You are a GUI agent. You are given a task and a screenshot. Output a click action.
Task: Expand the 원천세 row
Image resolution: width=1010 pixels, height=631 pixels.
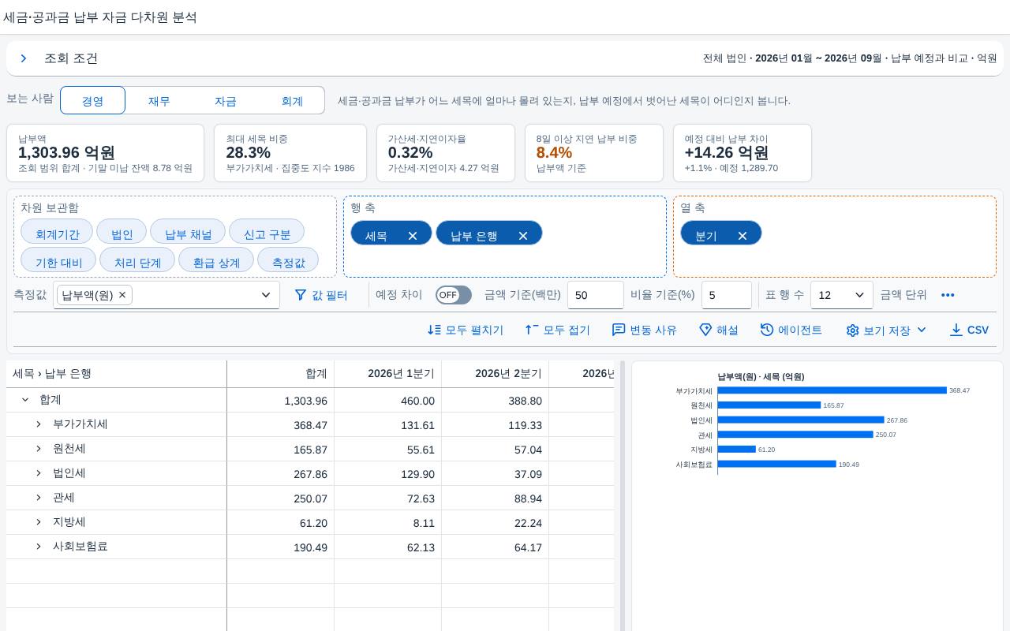[x=39, y=449]
